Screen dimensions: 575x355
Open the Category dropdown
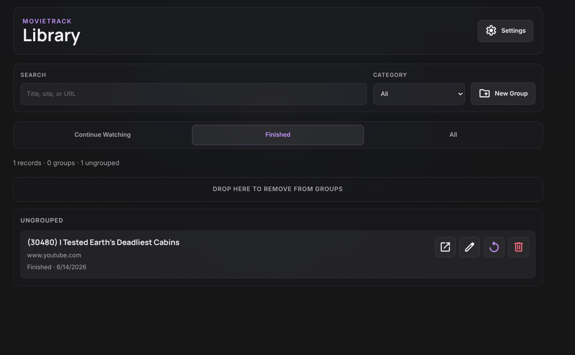(419, 94)
